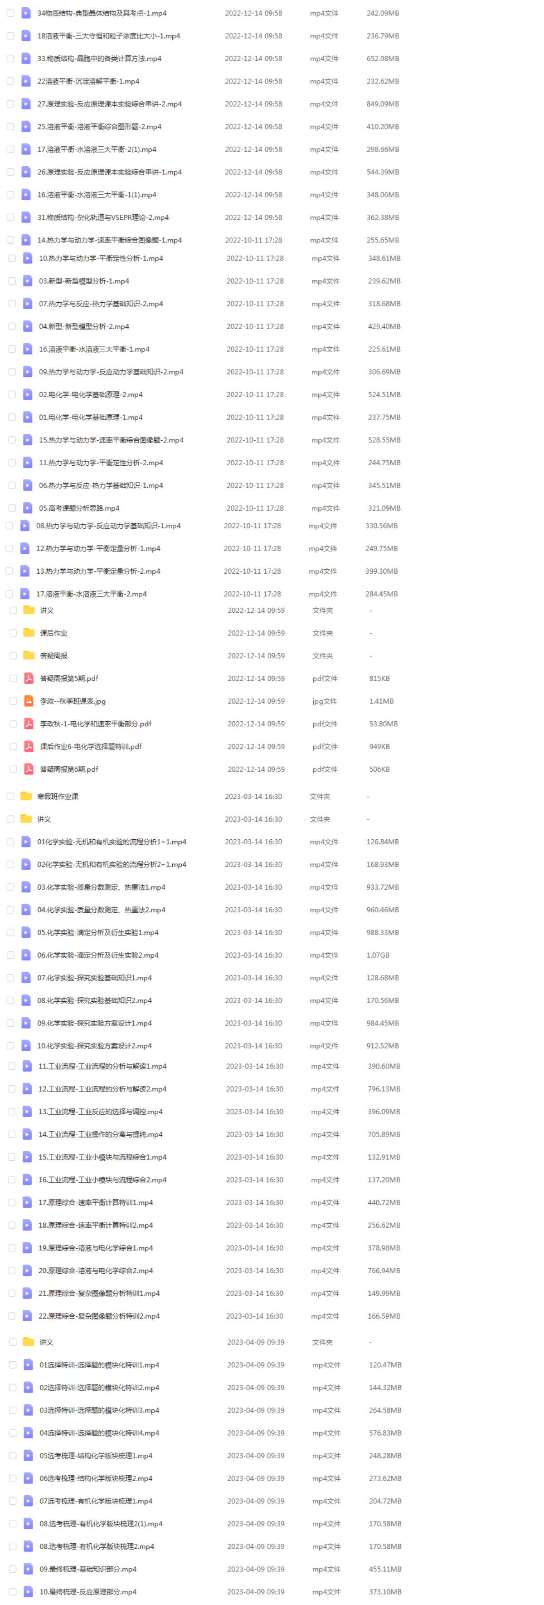Click the video icon for 05.高考课题分析思路.mp4
The image size is (544, 1605).
27,508
